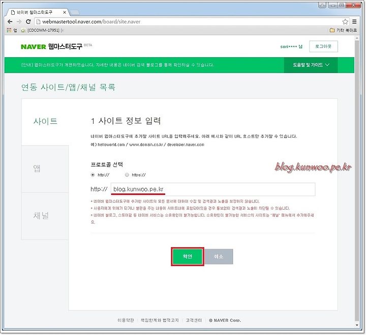
Task: Click the NAVER Corp. footer link
Action: tap(225, 320)
